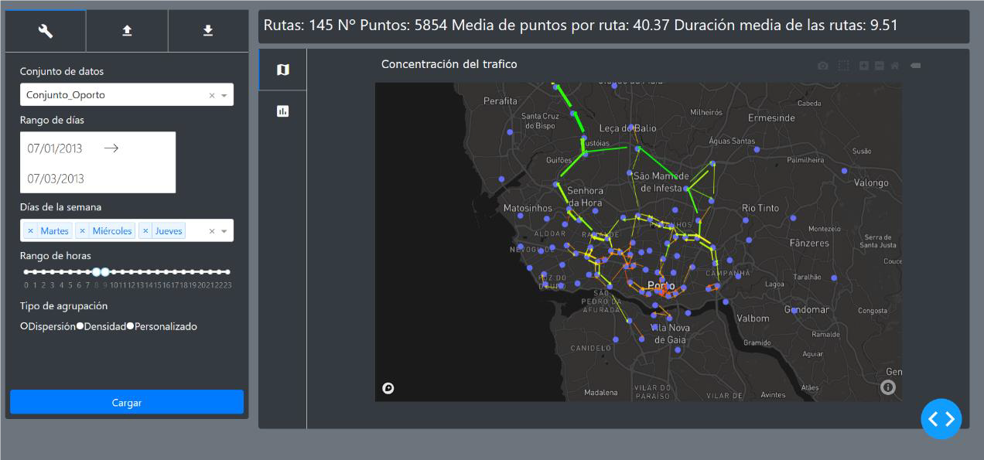Image resolution: width=984 pixels, height=460 pixels.
Task: Zoom in on the traffic map
Action: pyautogui.click(x=864, y=66)
